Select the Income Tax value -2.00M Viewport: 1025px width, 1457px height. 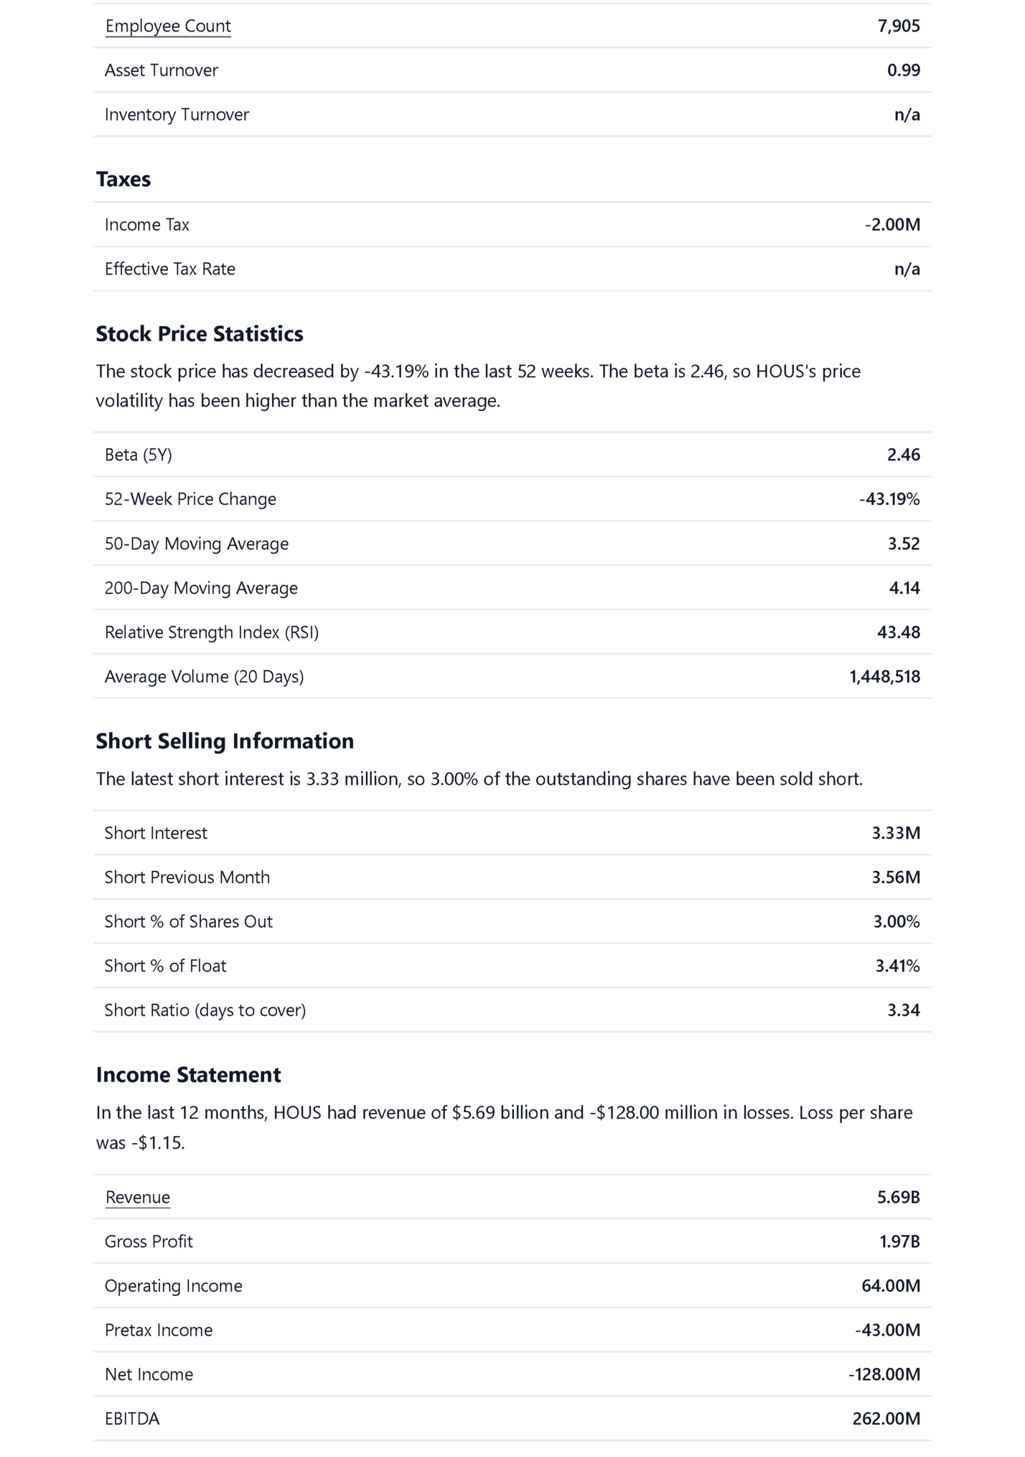coord(892,225)
